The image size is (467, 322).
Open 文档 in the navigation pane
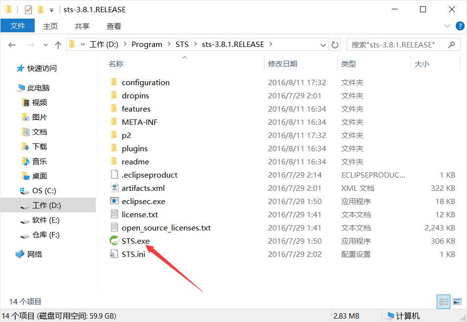35,132
